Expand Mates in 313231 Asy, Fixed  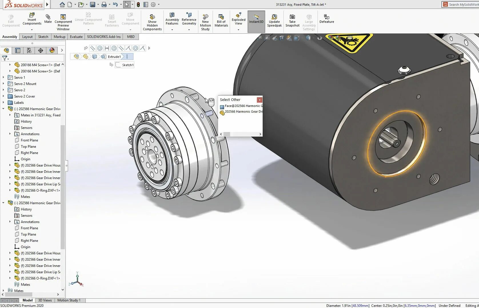(10, 115)
